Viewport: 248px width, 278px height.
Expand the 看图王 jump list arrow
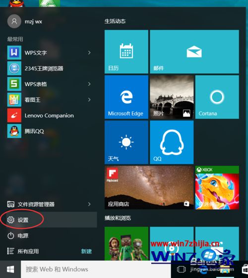89,100
